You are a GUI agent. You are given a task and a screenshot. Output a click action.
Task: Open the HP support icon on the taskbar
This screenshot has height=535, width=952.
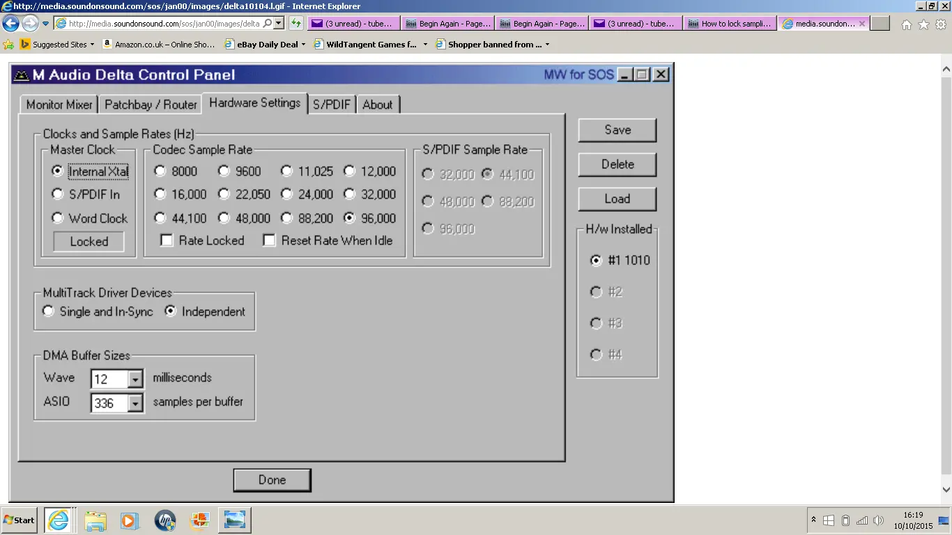(x=165, y=520)
